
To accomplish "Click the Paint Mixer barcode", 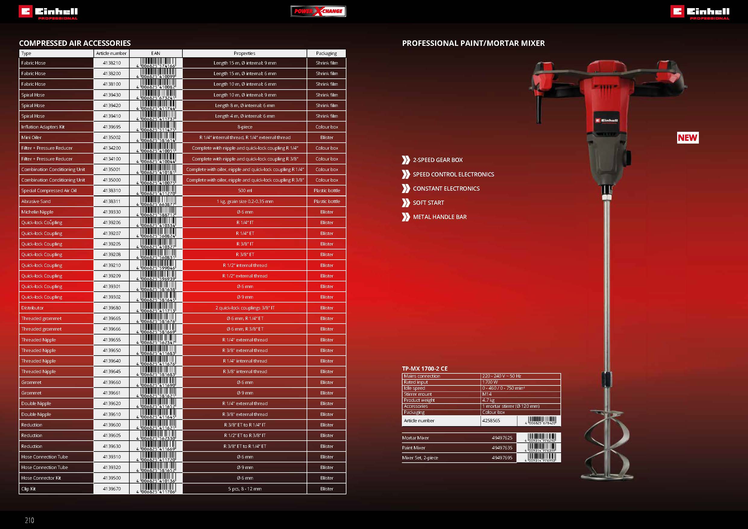I will tap(540, 448).
